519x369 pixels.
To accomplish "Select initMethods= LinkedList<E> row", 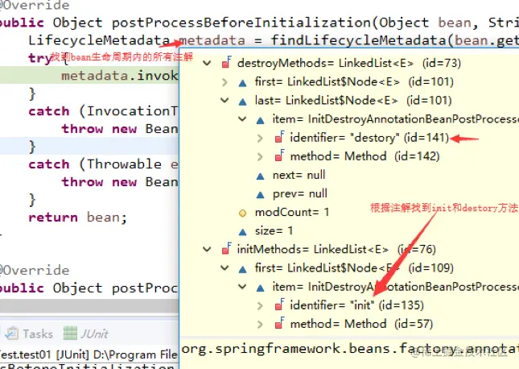I will pyautogui.click(x=336, y=249).
